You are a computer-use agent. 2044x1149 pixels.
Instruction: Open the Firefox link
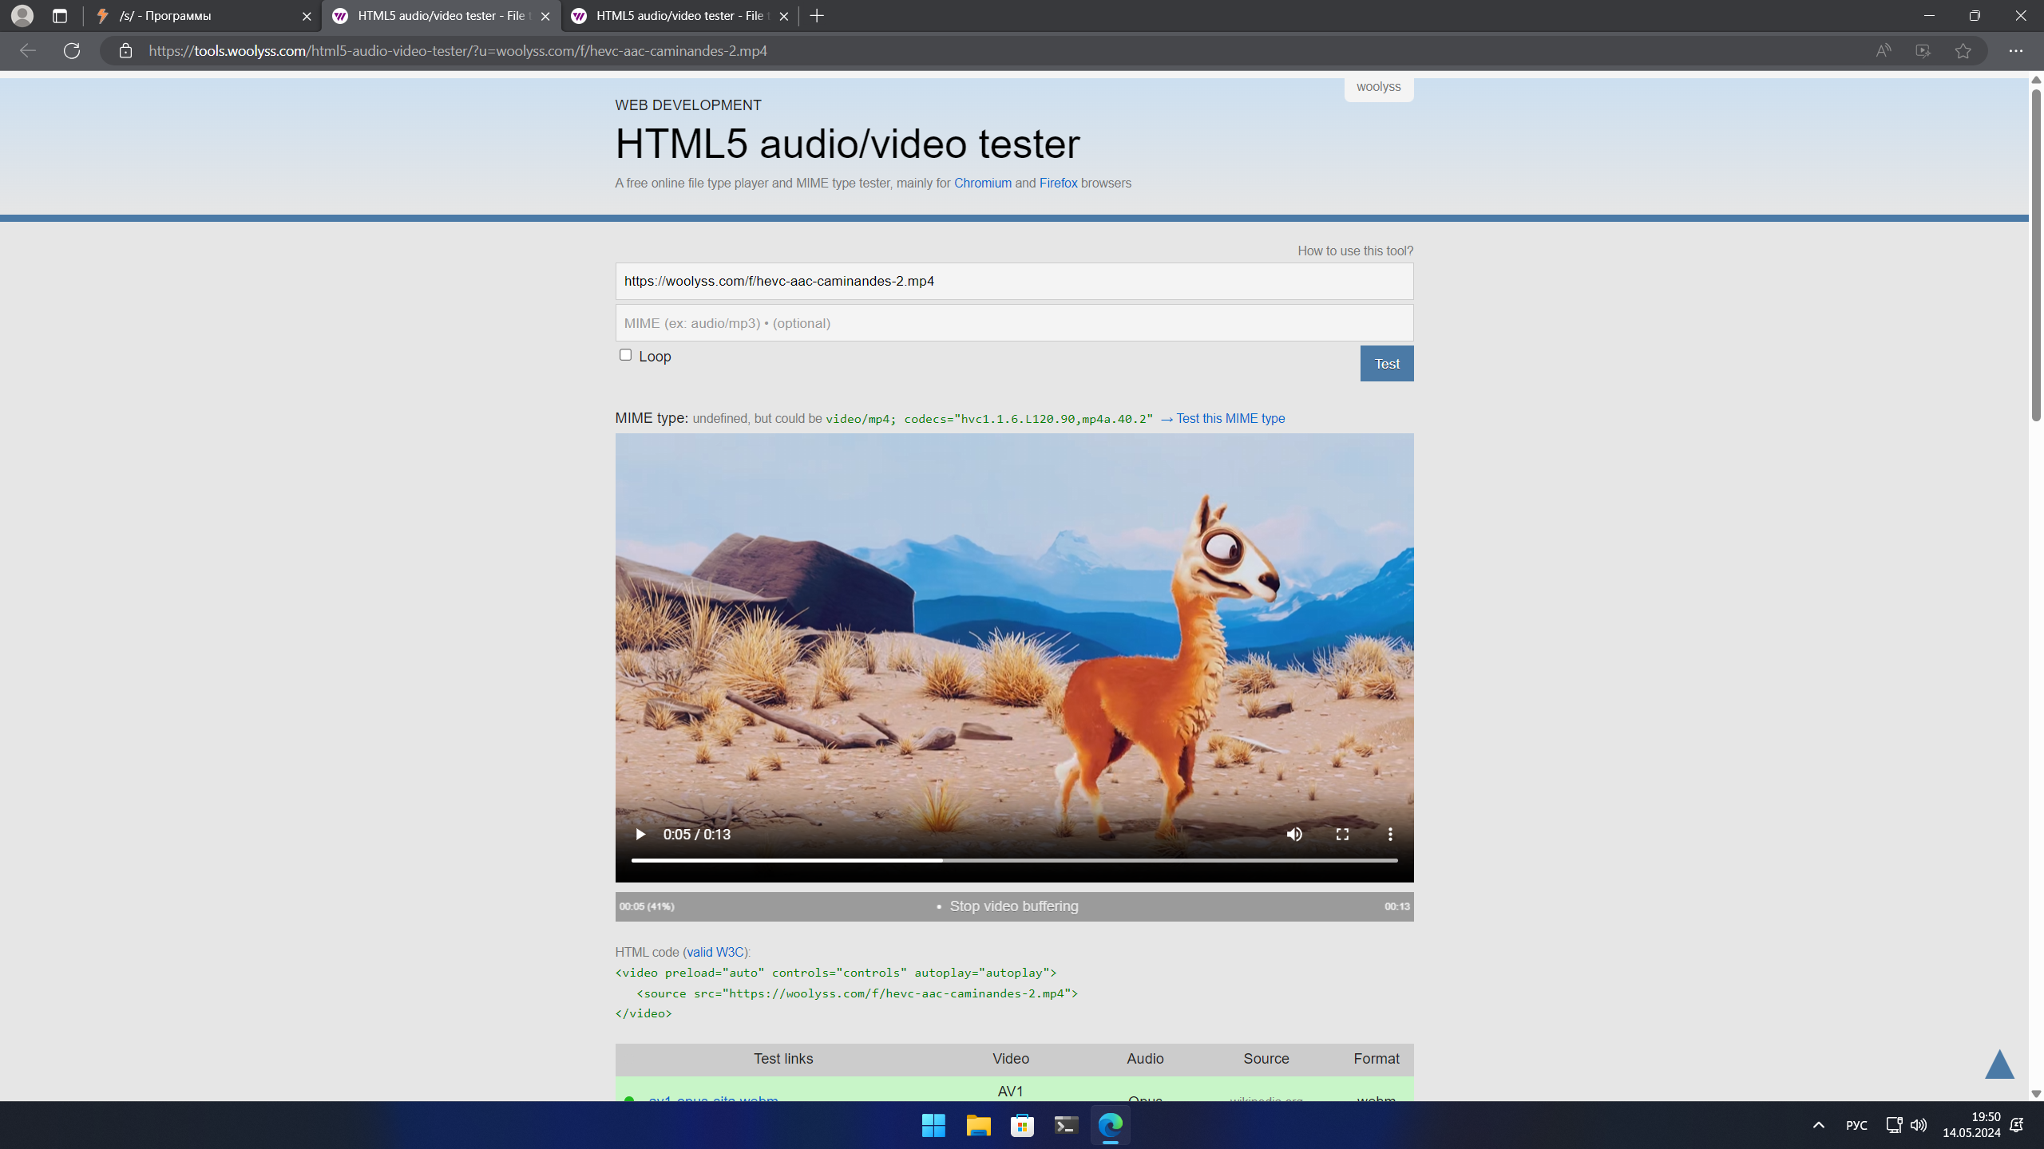[1058, 183]
